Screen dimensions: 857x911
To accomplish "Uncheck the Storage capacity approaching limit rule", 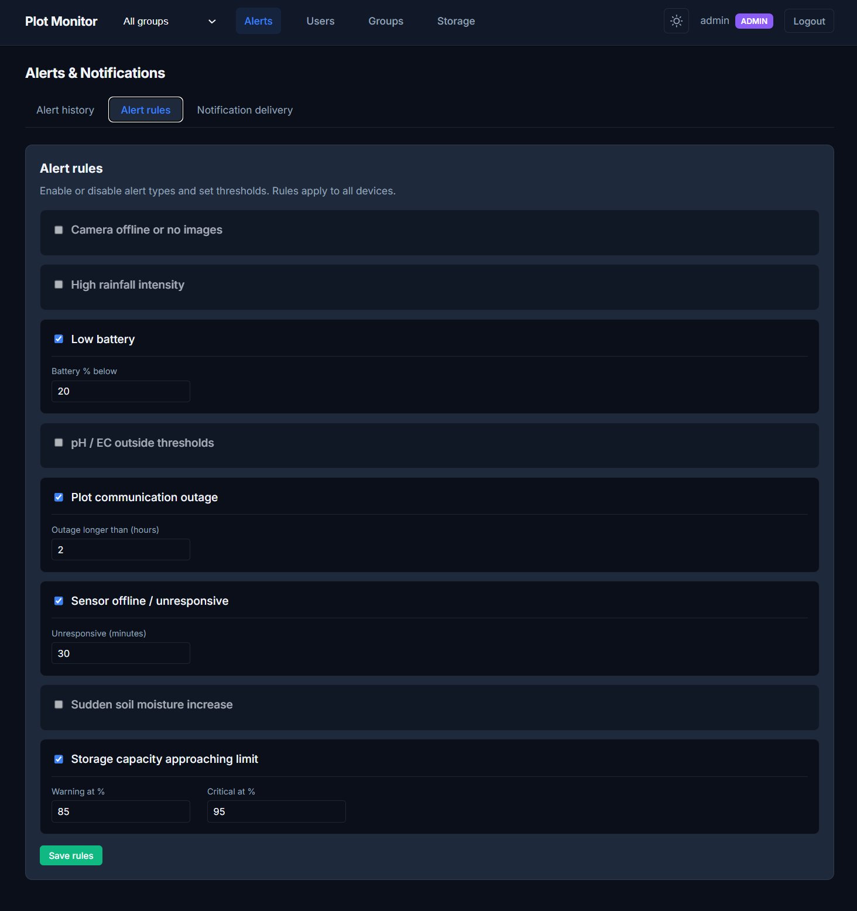I will click(x=59, y=759).
